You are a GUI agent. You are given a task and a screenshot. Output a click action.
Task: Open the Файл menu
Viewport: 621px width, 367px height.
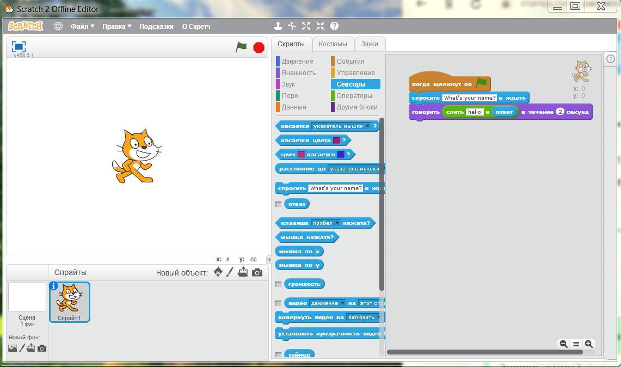82,26
